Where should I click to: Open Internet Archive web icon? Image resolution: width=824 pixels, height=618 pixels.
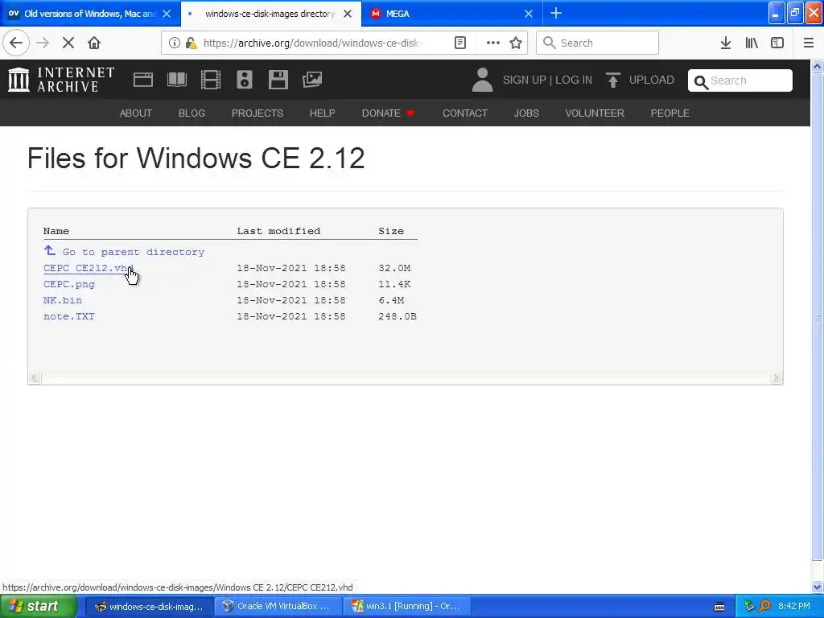tap(143, 80)
